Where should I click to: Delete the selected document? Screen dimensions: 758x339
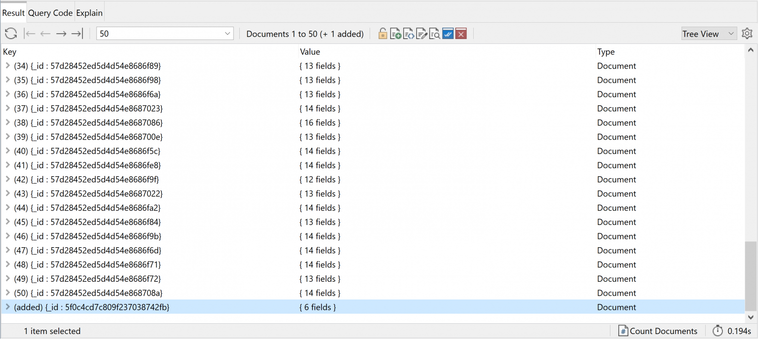pos(460,34)
